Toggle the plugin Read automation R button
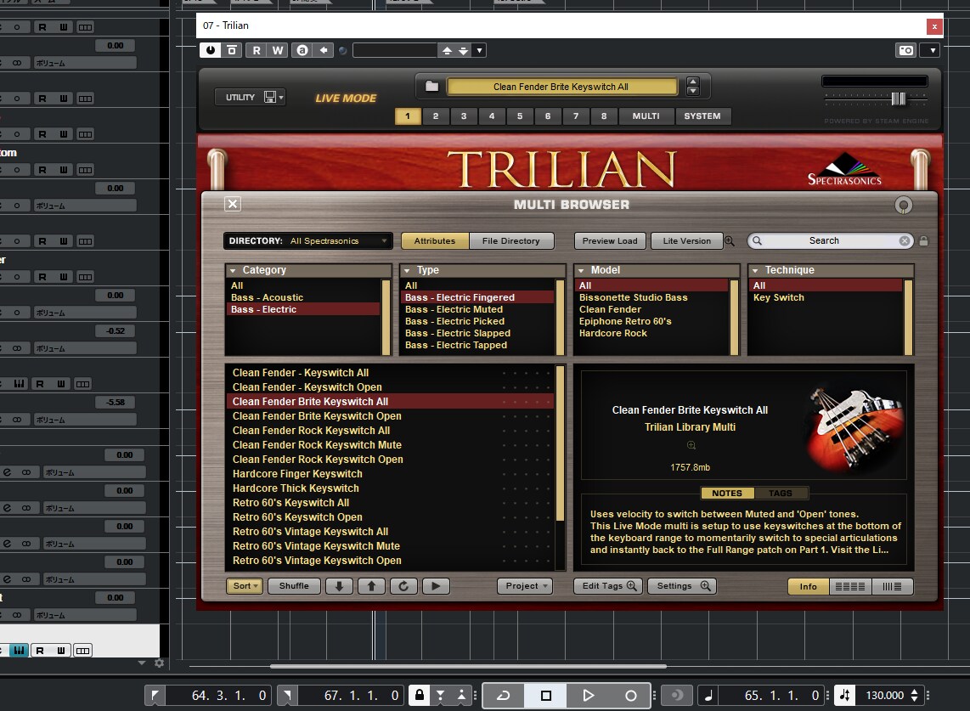Viewport: 970px width, 711px height. (257, 50)
